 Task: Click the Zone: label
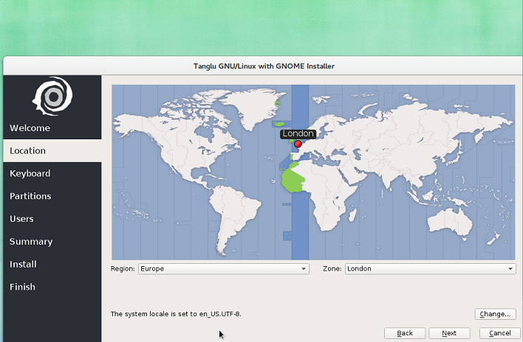(332, 269)
